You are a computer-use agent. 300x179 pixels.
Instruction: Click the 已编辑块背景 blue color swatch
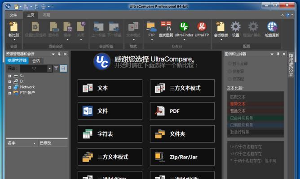(x=256, y=125)
